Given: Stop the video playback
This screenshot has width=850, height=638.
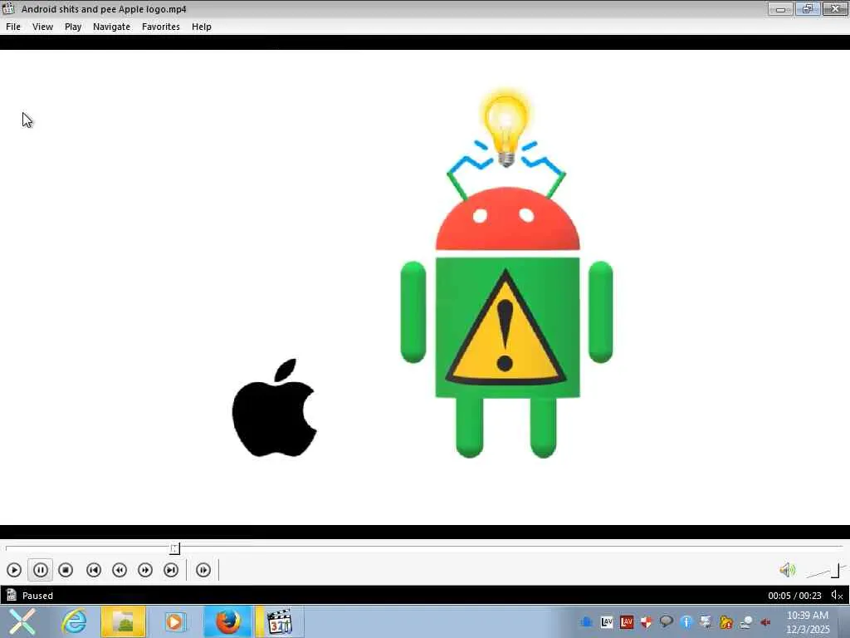Looking at the screenshot, I should click(x=66, y=570).
